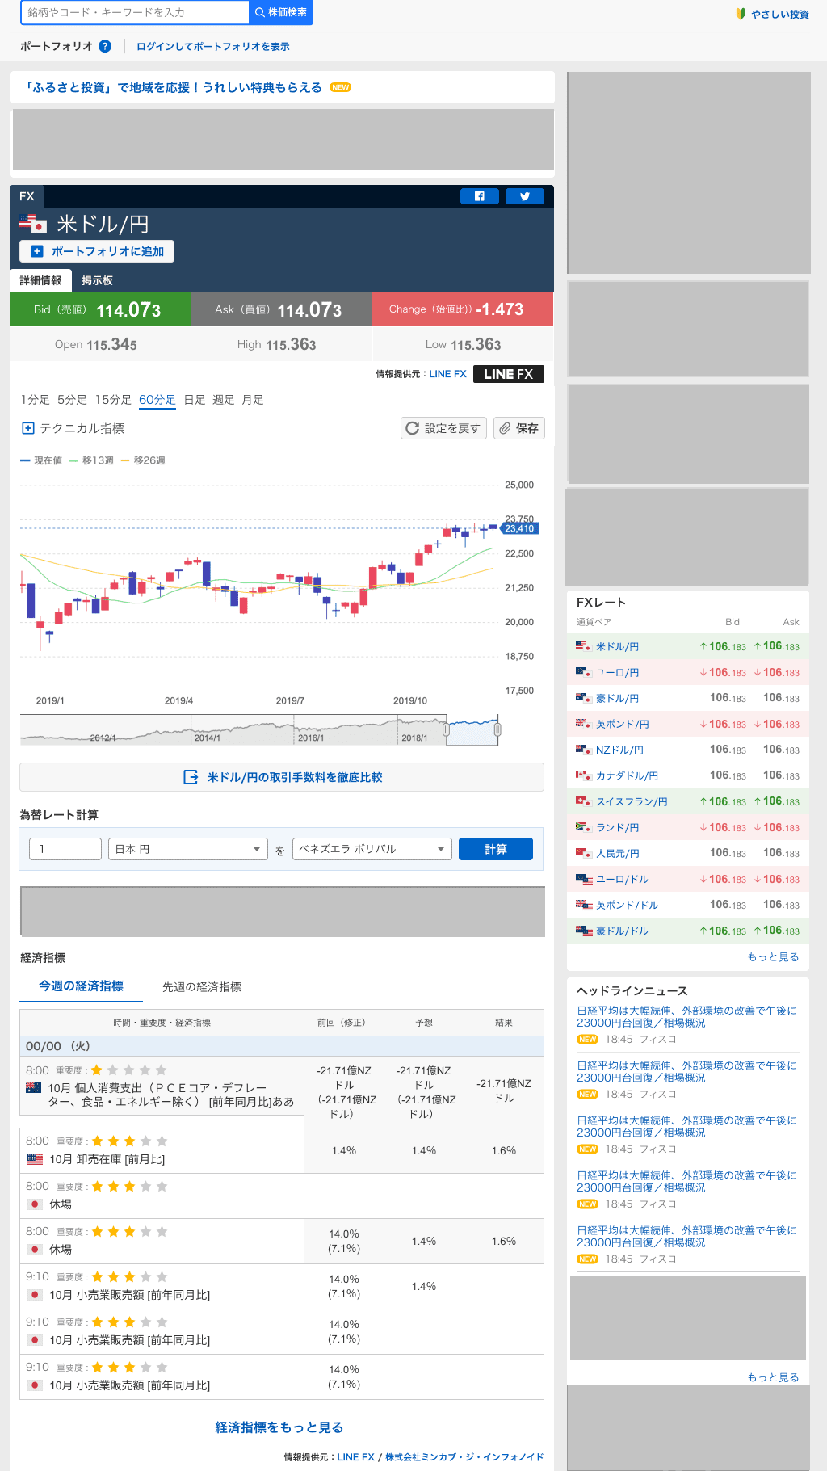The image size is (827, 1471).
Task: Reset chart settings with 設定を戻す
Action: click(x=443, y=428)
